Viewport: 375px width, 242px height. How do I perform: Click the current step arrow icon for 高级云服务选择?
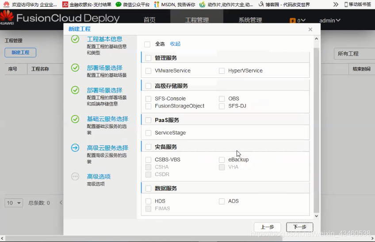pos(75,148)
